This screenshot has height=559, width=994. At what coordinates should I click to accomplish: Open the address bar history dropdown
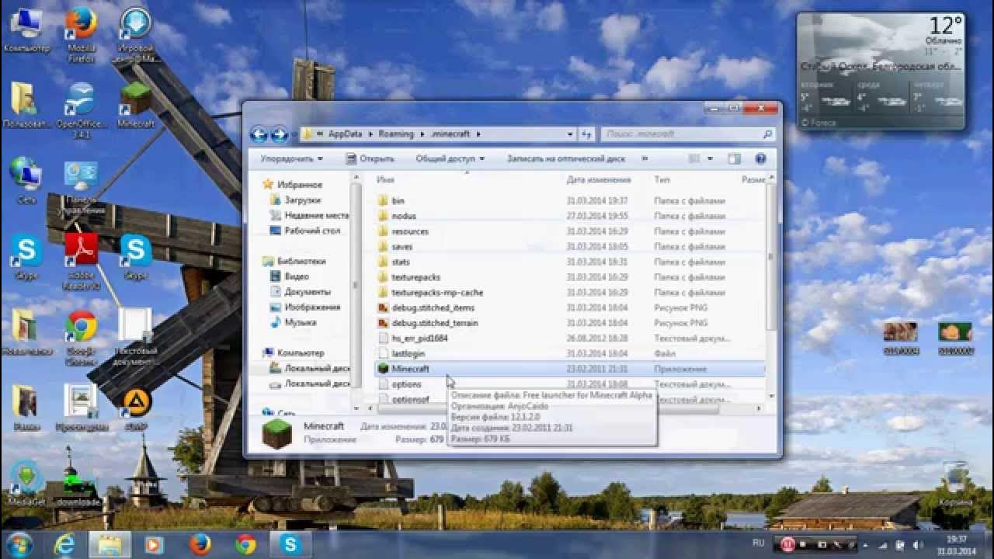[571, 134]
